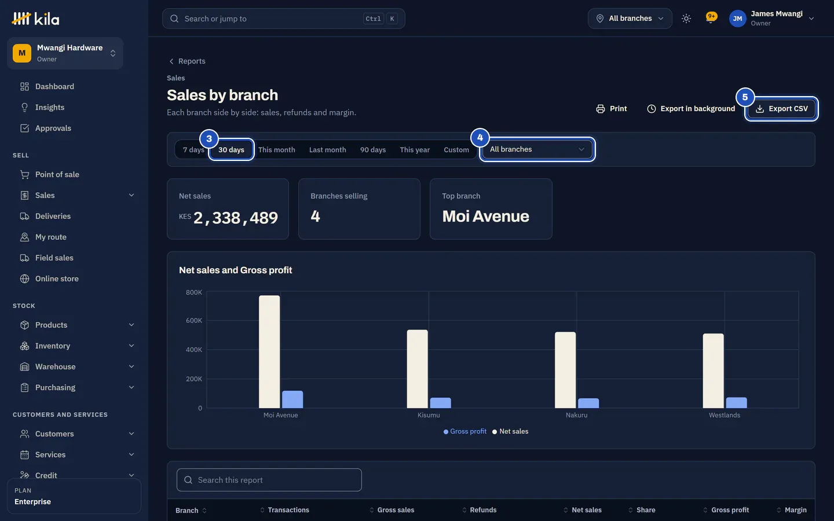Go back via Reports link
Screen dimensions: 834x521
(x=192, y=61)
